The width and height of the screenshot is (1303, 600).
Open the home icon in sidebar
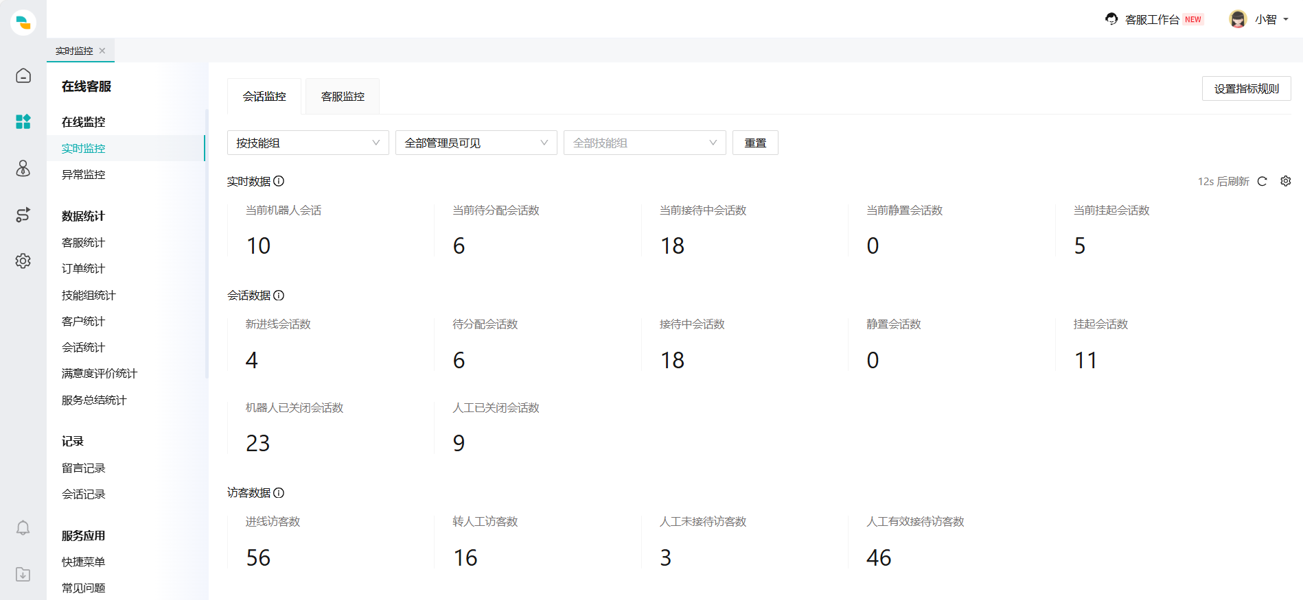tap(23, 75)
